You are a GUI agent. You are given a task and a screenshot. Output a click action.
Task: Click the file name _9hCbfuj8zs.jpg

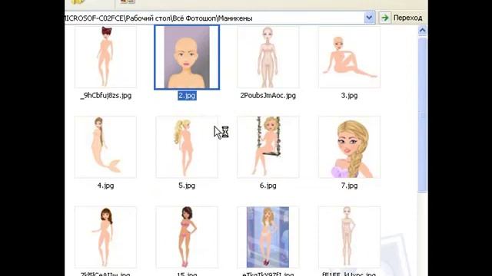[106, 96]
